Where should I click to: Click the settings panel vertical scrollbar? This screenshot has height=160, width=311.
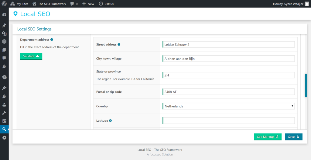point(306,85)
